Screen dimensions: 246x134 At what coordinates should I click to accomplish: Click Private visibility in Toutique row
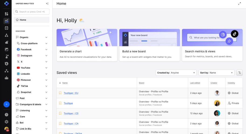coord(233,103)
